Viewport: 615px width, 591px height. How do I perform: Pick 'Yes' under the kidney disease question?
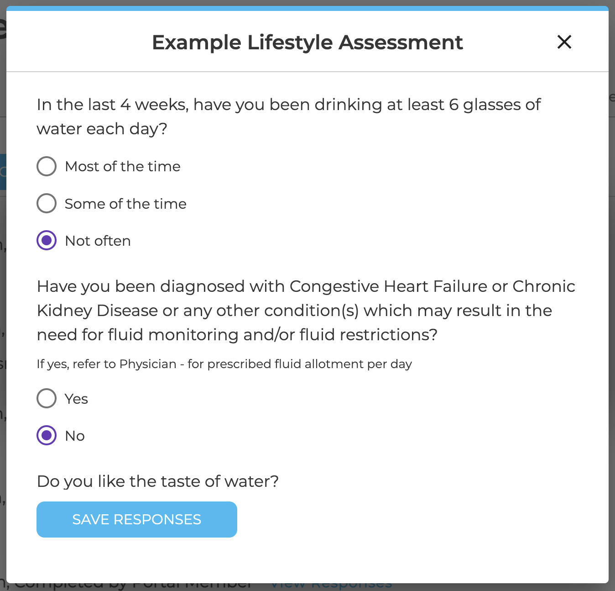[46, 398]
